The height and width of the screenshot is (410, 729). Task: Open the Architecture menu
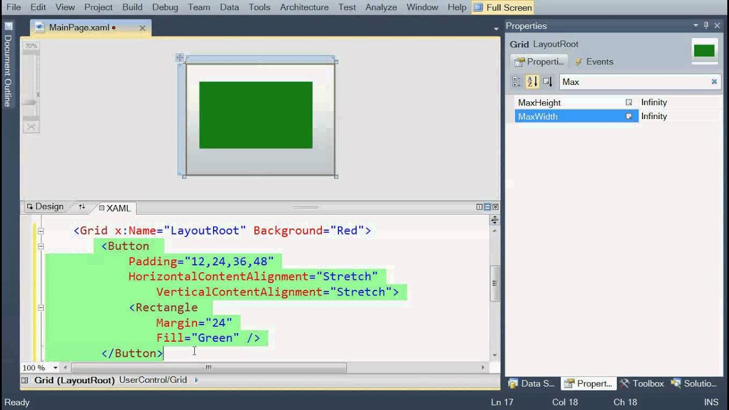[x=304, y=7]
